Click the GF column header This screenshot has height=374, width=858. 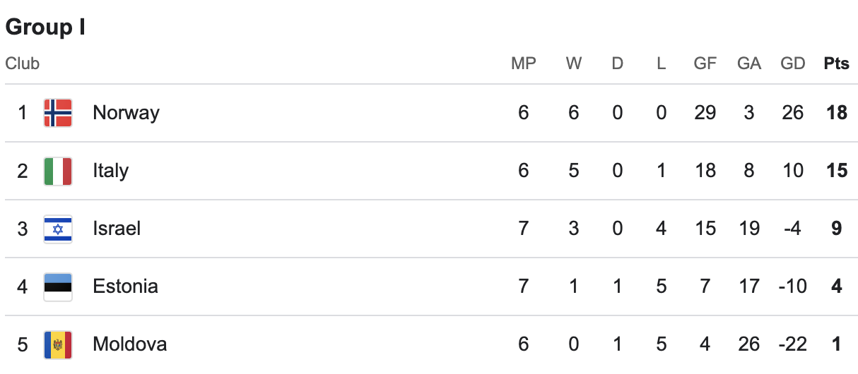(705, 64)
